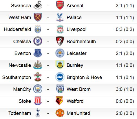This screenshot has width=137, height=119.
Task: Open the Tottenham cockerel crest
Action: pos(38,113)
